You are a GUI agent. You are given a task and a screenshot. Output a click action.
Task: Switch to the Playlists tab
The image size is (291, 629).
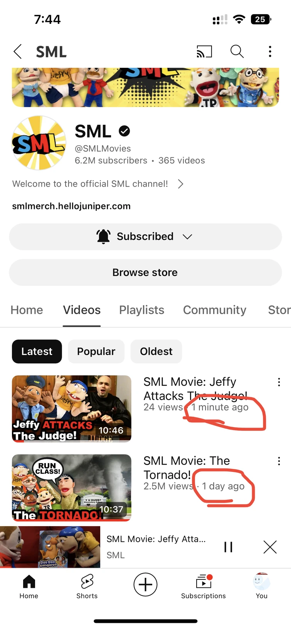[x=141, y=310]
